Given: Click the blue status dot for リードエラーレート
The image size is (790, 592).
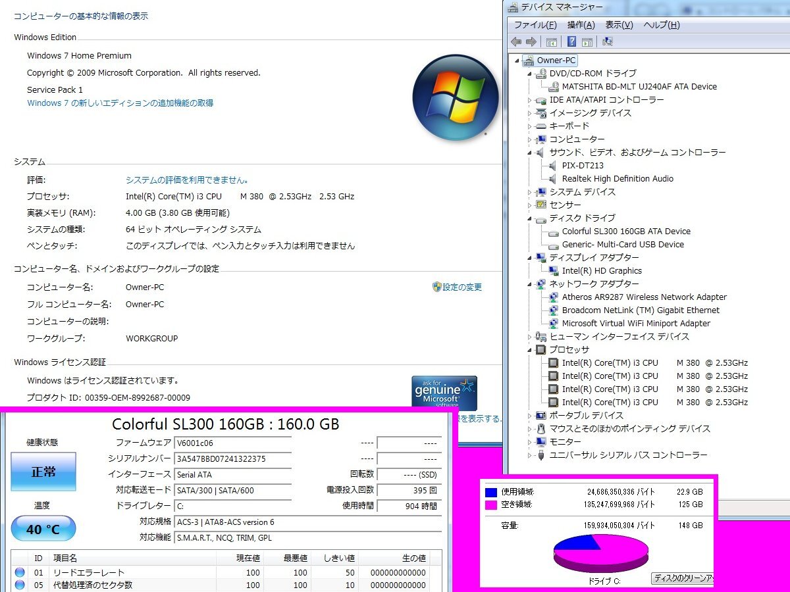Looking at the screenshot, I should (x=19, y=572).
